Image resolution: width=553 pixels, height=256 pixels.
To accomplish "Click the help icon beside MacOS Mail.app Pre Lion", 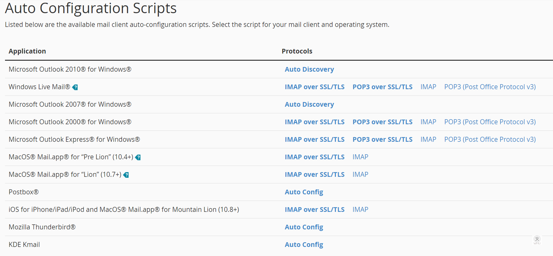I will pos(138,157).
